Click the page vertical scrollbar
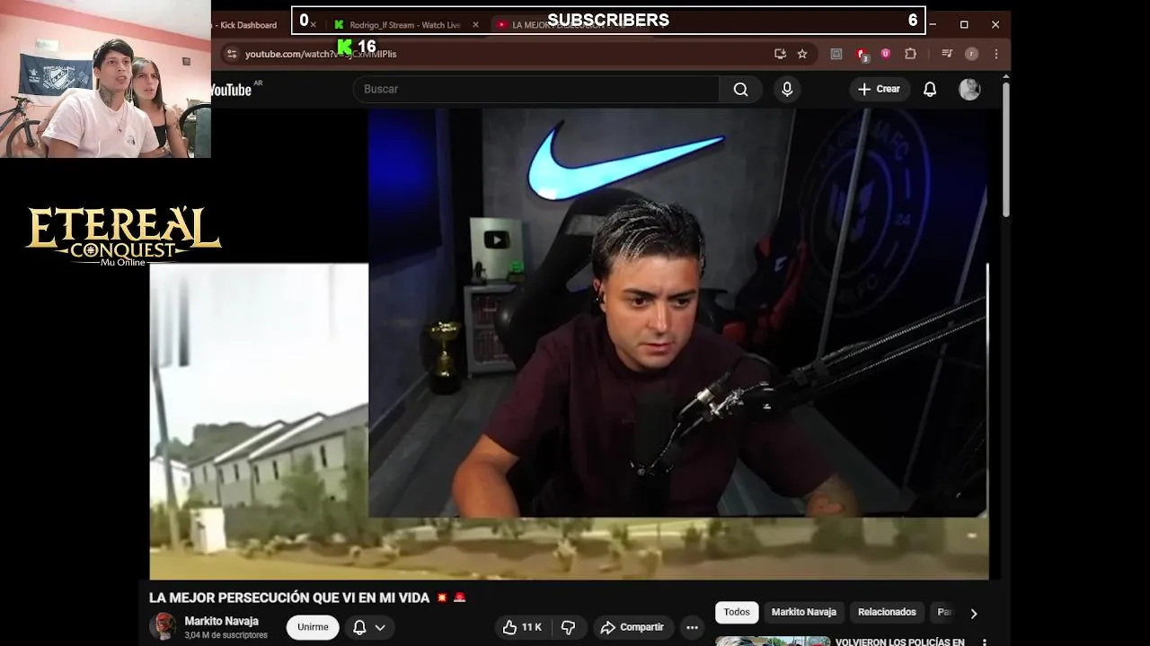Image resolution: width=1150 pixels, height=646 pixels. pyautogui.click(x=1005, y=148)
